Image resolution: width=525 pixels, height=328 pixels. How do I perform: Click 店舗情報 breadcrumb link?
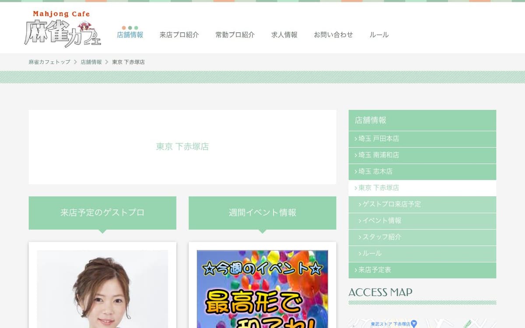pyautogui.click(x=91, y=62)
